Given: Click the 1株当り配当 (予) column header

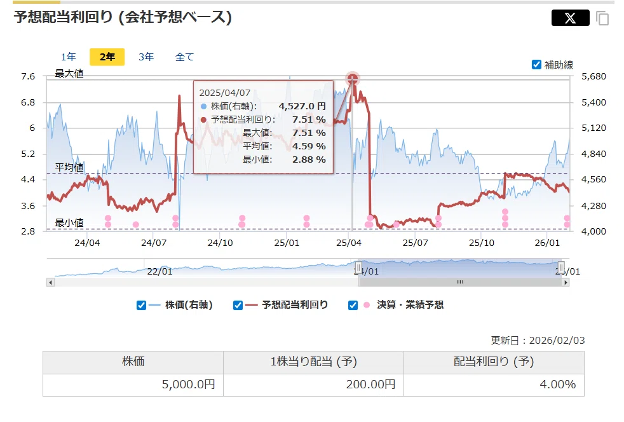Looking at the screenshot, I should [x=314, y=362].
